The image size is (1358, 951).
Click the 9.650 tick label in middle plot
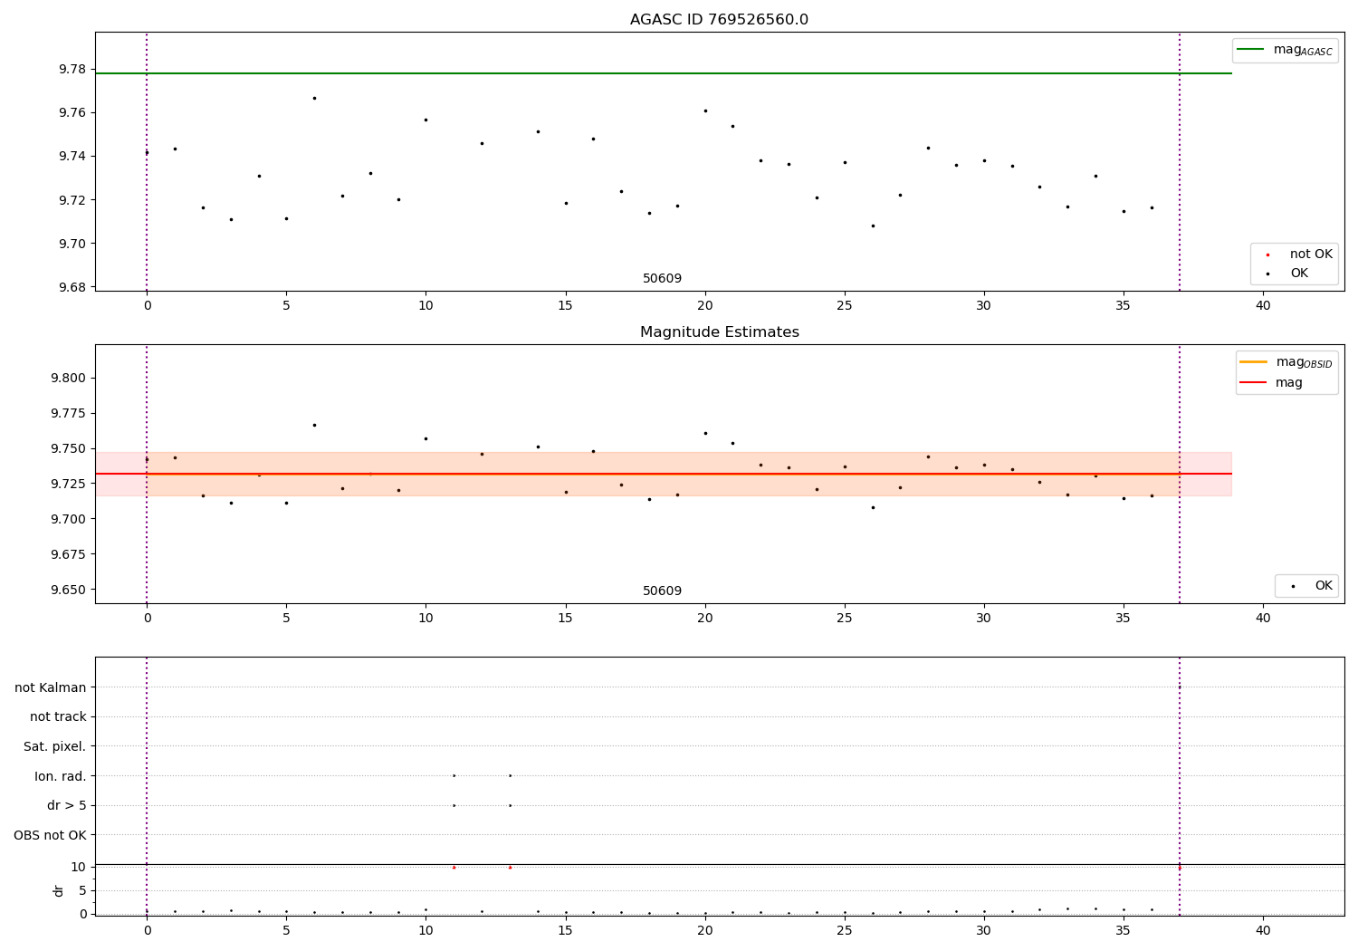click(69, 590)
